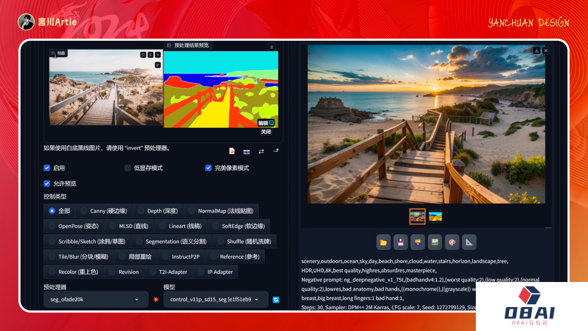Click the brush edit icon on the input image

(x=158, y=65)
